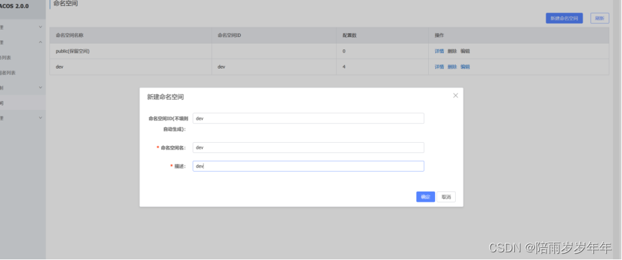Click the 确定 button in dialog
The image size is (622, 260).
(x=425, y=197)
